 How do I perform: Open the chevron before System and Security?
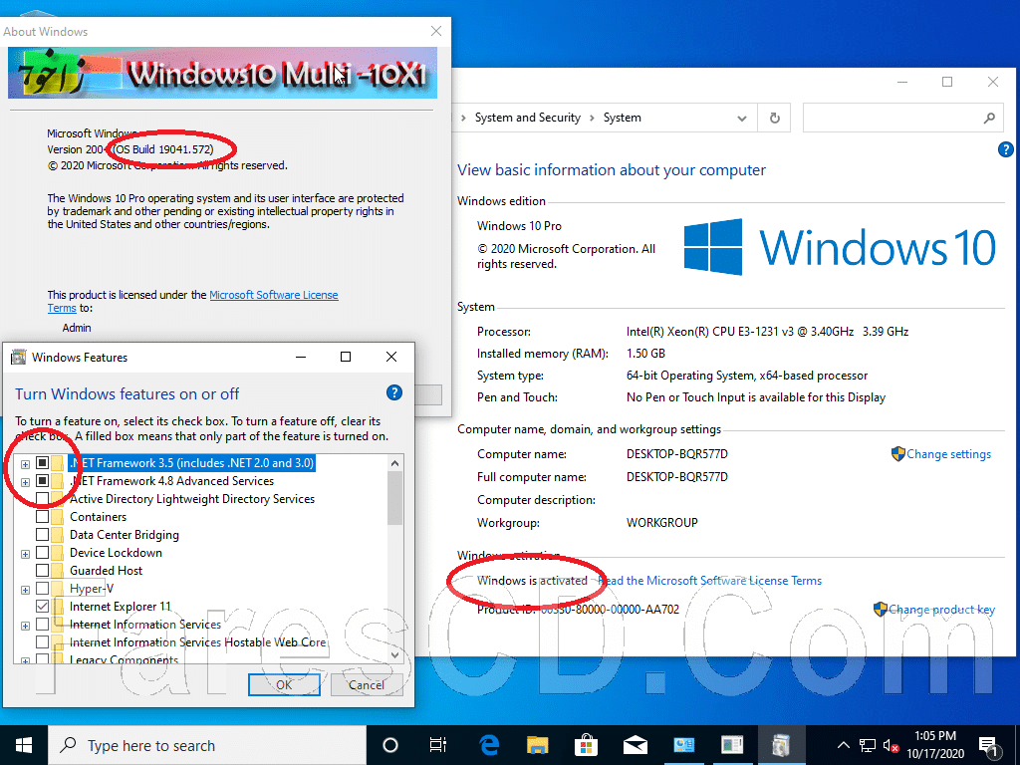463,119
